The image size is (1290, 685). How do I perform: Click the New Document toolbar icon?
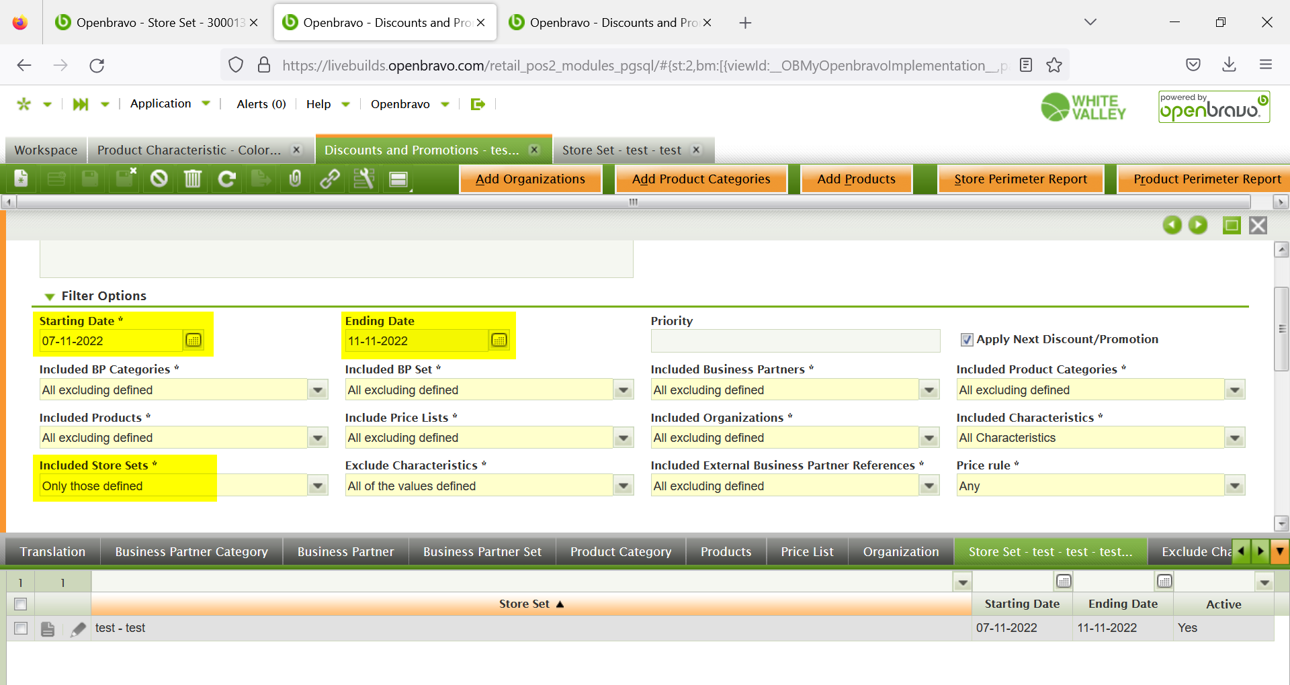21,179
